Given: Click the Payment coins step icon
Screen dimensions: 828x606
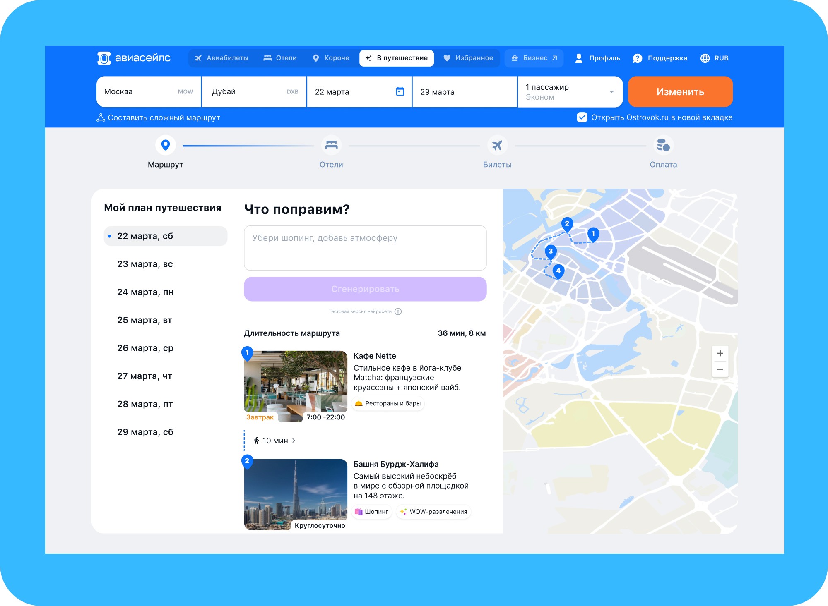Looking at the screenshot, I should pos(663,145).
